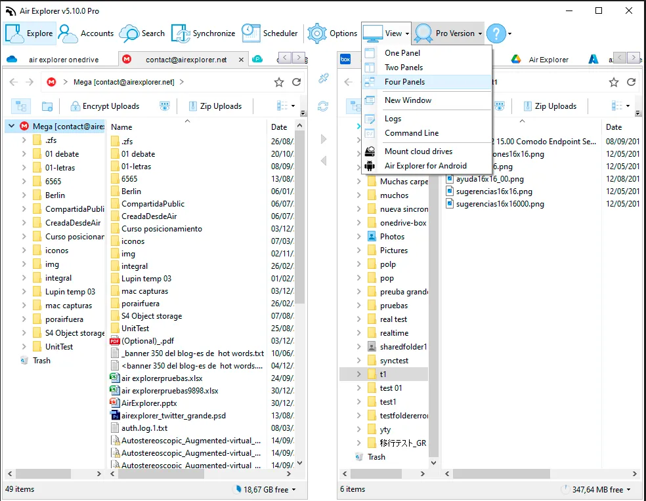Copy to right panel arrow
646x501 pixels.
click(x=324, y=139)
